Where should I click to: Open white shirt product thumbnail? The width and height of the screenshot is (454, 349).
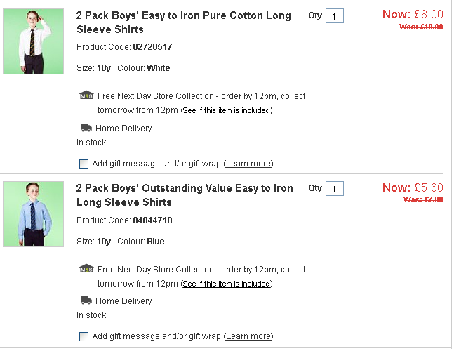coord(33,41)
